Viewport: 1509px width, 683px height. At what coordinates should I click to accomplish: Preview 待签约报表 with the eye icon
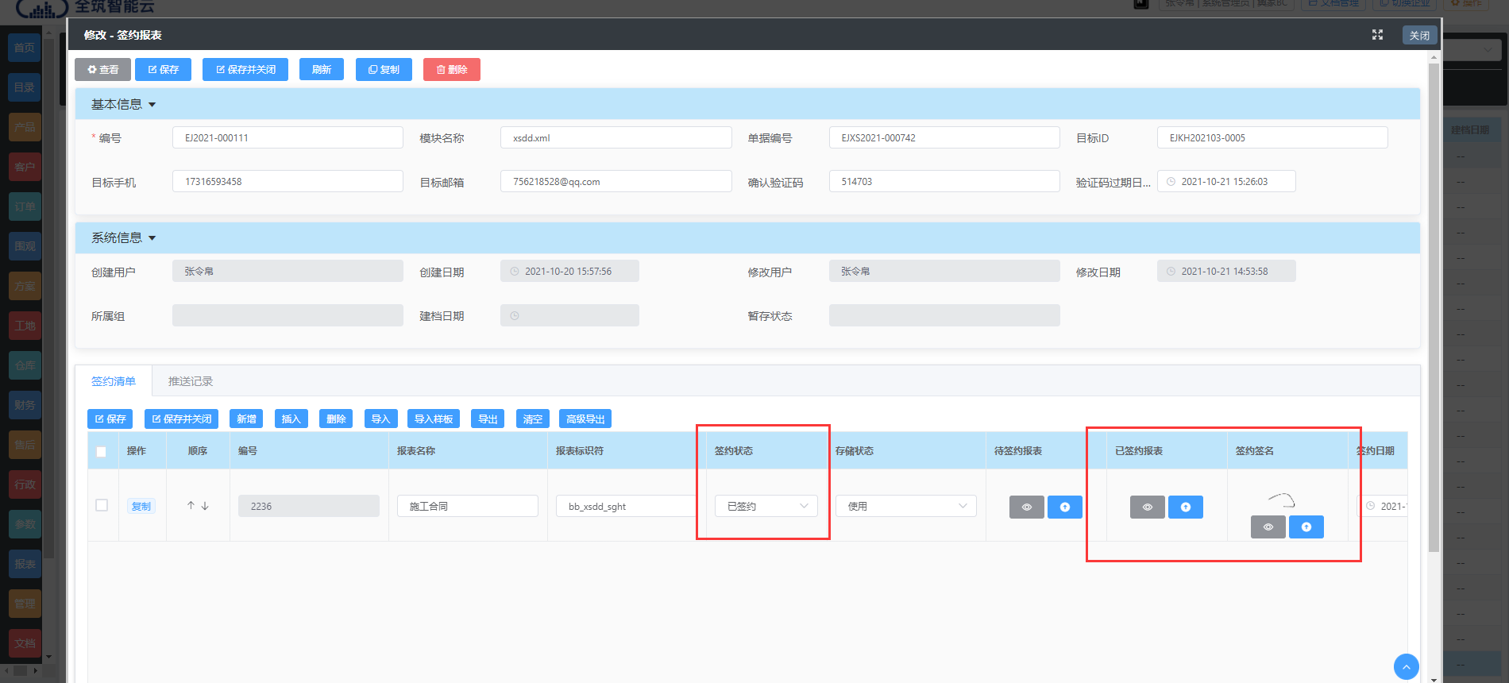[x=1026, y=507]
